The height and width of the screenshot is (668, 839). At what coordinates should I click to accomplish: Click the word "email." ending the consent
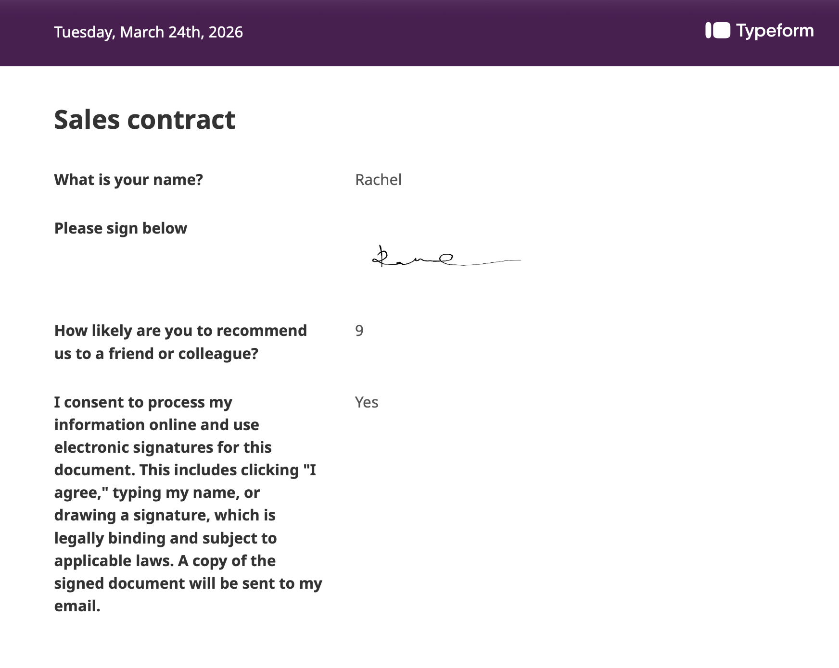[x=77, y=606]
